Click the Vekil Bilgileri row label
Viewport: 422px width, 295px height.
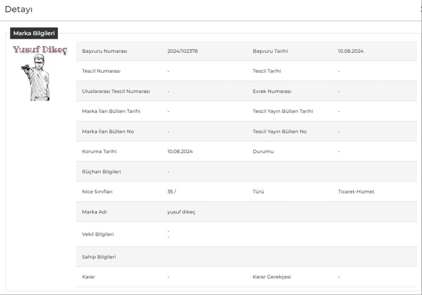(x=98, y=234)
